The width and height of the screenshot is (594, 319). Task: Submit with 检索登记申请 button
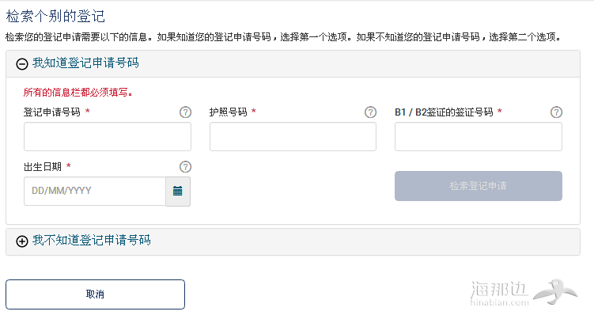pos(479,186)
